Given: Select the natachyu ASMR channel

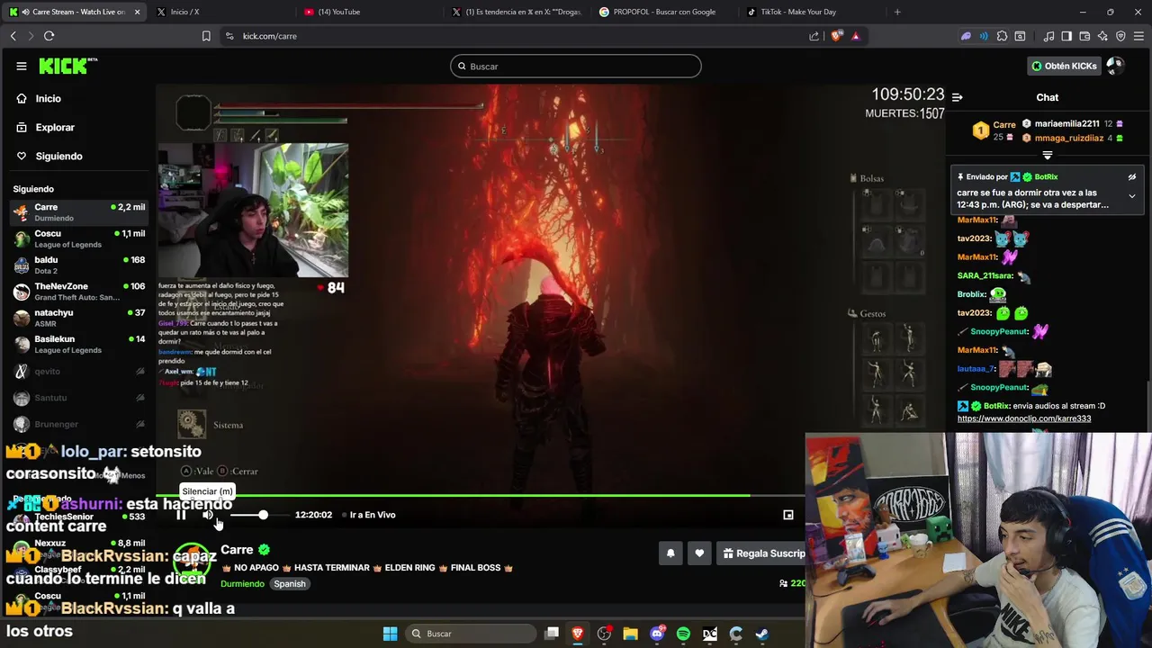Looking at the screenshot, I should (79, 318).
